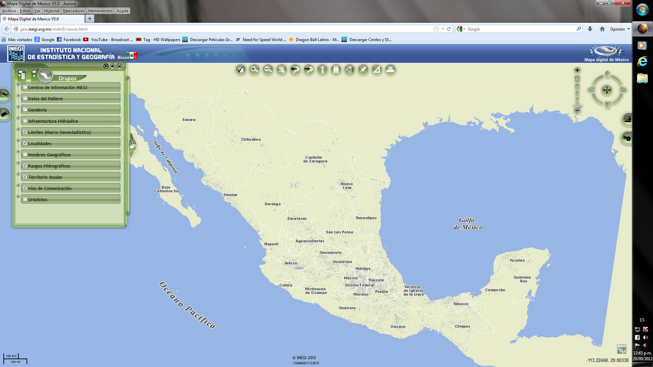Select the identify info tool

click(x=322, y=70)
